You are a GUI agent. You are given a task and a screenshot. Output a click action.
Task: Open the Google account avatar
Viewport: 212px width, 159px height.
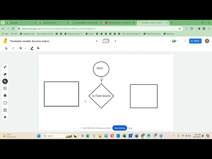(x=207, y=41)
